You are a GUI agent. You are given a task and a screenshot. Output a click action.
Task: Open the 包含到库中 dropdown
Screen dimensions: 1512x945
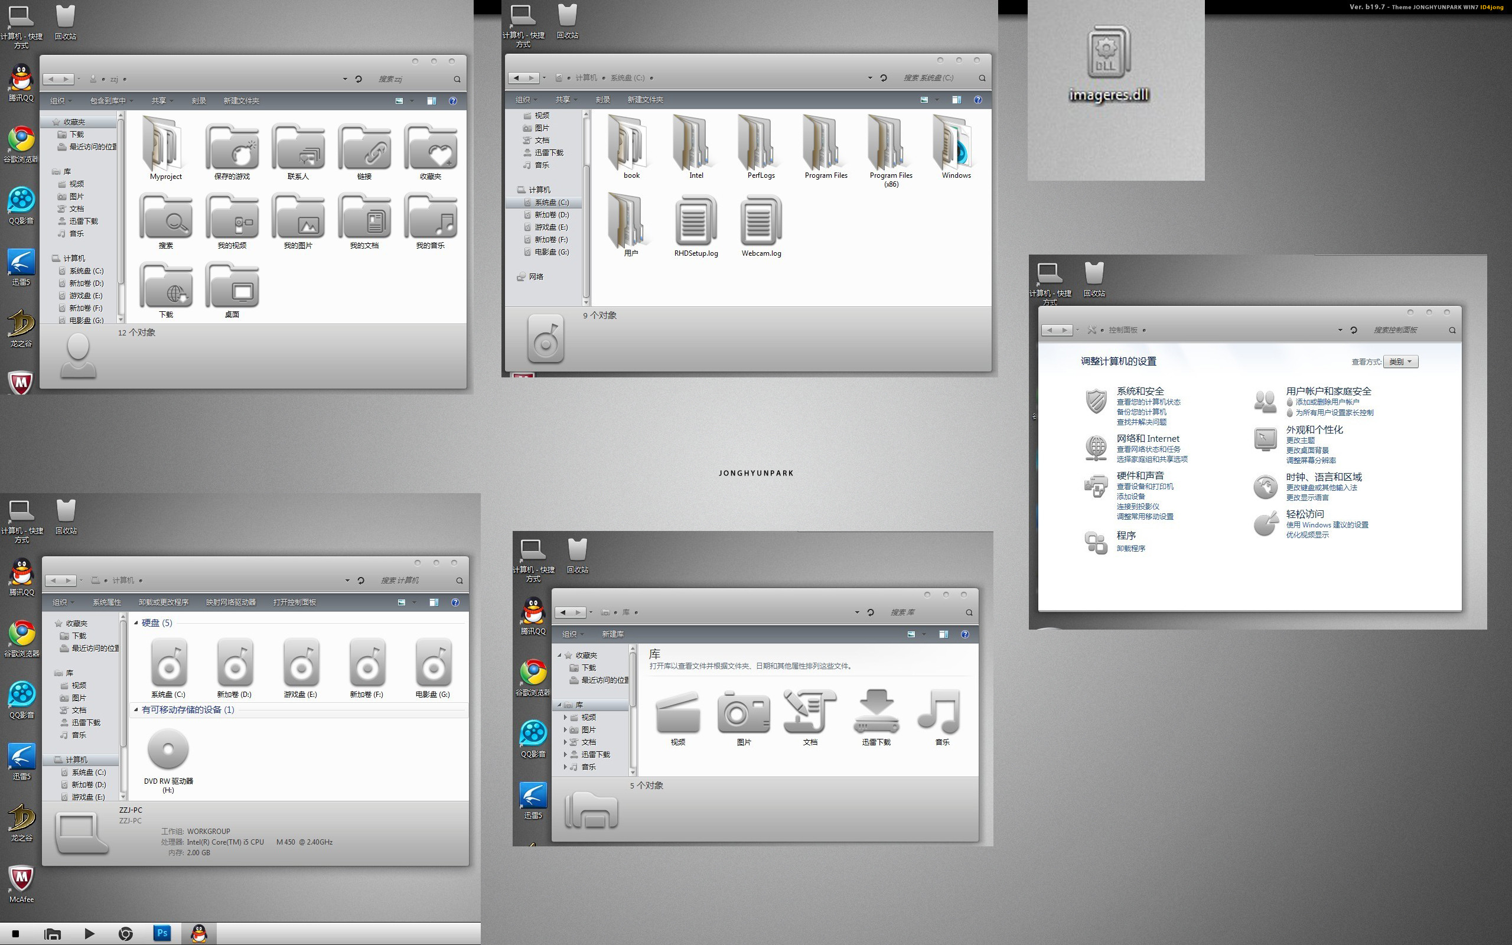pos(111,100)
